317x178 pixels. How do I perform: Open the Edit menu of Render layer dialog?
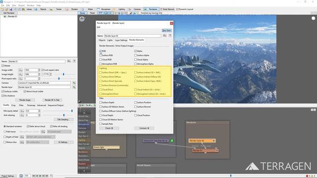(99, 27)
